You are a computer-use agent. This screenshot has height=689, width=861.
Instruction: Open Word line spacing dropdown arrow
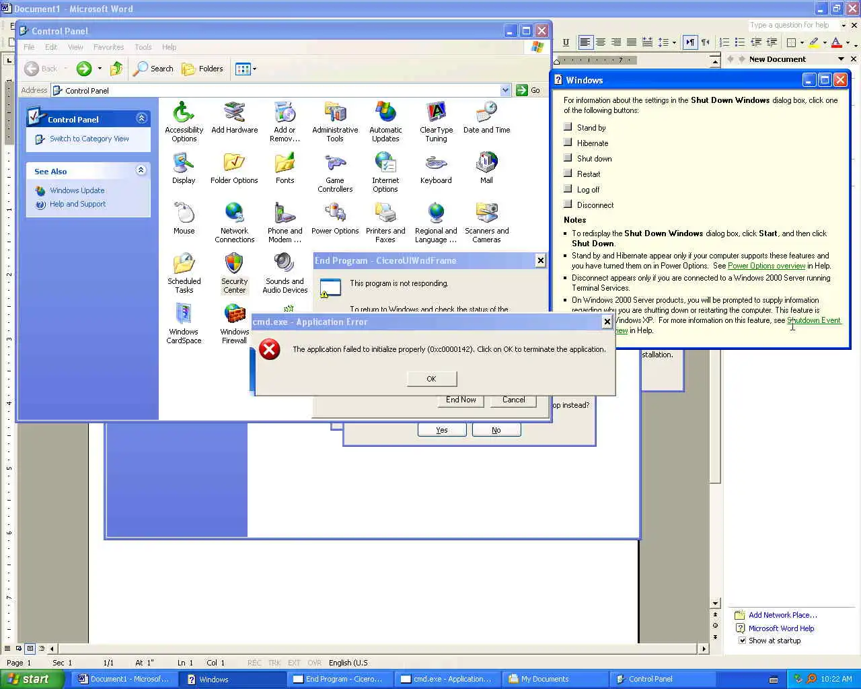click(x=674, y=42)
